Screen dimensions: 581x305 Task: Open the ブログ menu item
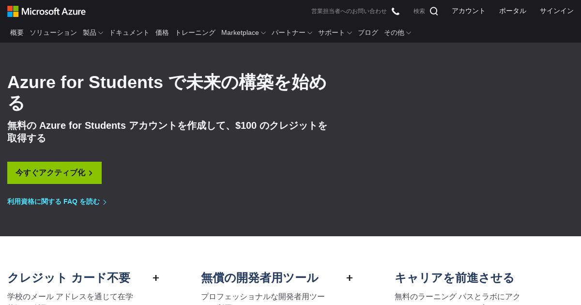pos(368,32)
